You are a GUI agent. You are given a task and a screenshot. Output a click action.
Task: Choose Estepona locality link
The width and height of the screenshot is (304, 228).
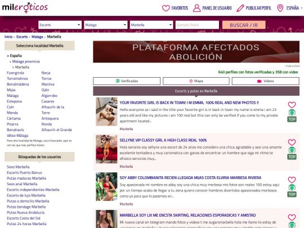tap(14, 101)
